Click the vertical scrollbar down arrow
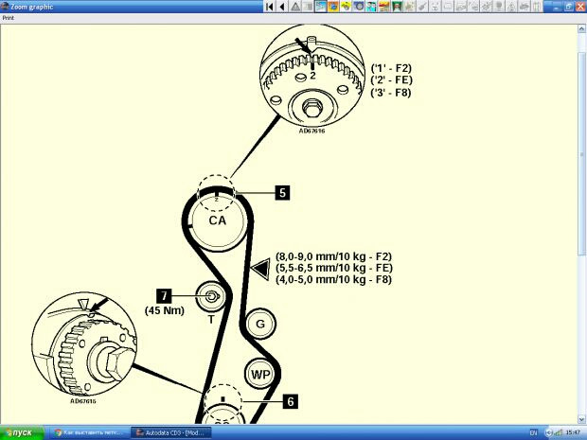Viewport: 587px width, 440px height. point(582,419)
